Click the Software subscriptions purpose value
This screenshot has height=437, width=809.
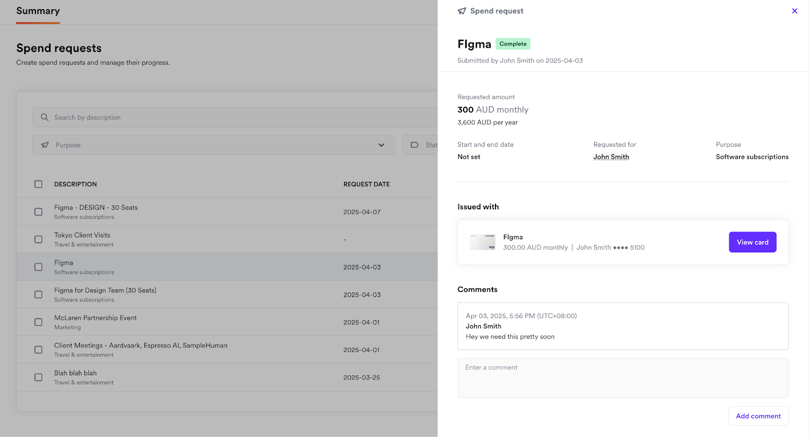(752, 157)
